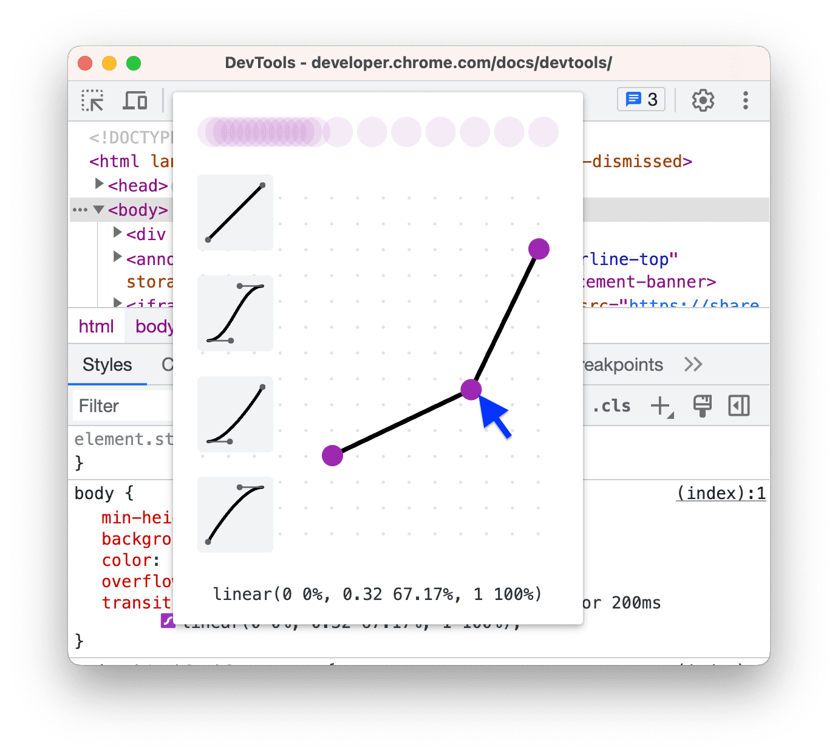Open the DevTools messages panel
This screenshot has width=838, height=755.
tap(640, 99)
